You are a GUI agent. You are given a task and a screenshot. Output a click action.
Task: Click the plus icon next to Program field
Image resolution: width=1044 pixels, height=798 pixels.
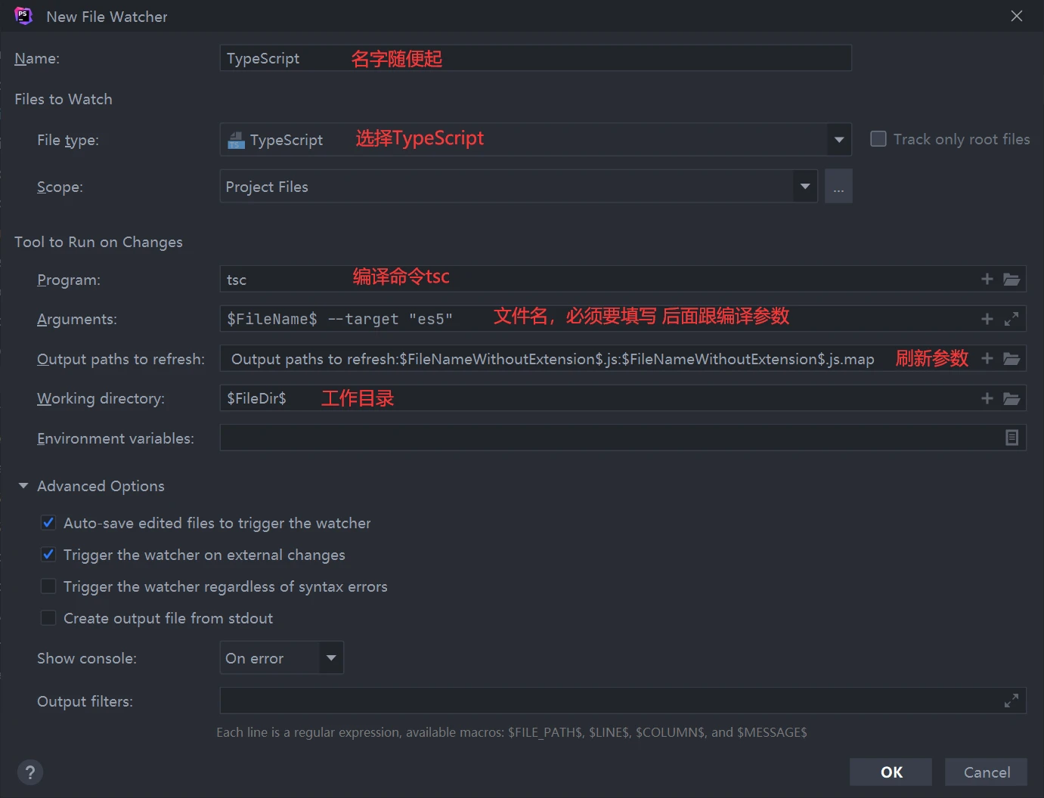(987, 279)
